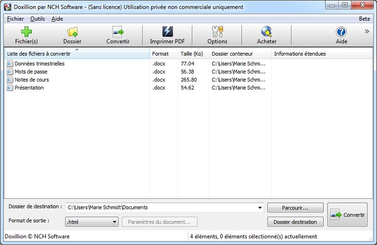Click the large Convertir button at bottom right

[347, 215]
